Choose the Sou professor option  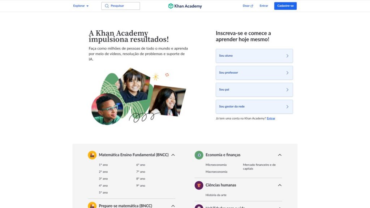click(x=254, y=73)
